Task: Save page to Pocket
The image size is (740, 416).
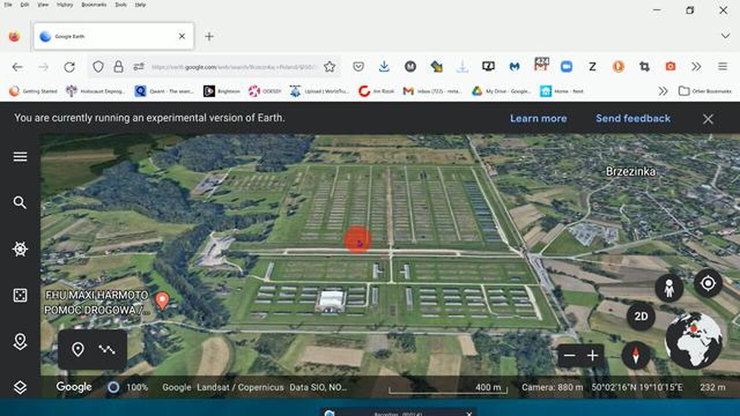Action: click(358, 67)
